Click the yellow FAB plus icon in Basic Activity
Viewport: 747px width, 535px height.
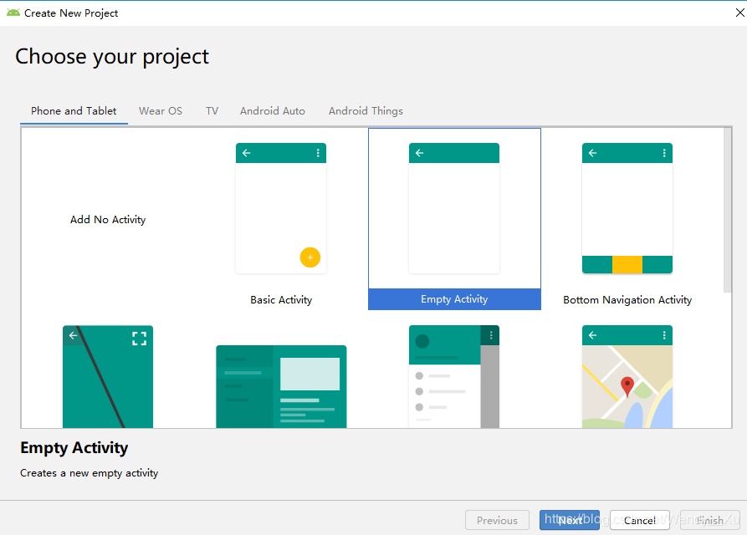(x=310, y=257)
